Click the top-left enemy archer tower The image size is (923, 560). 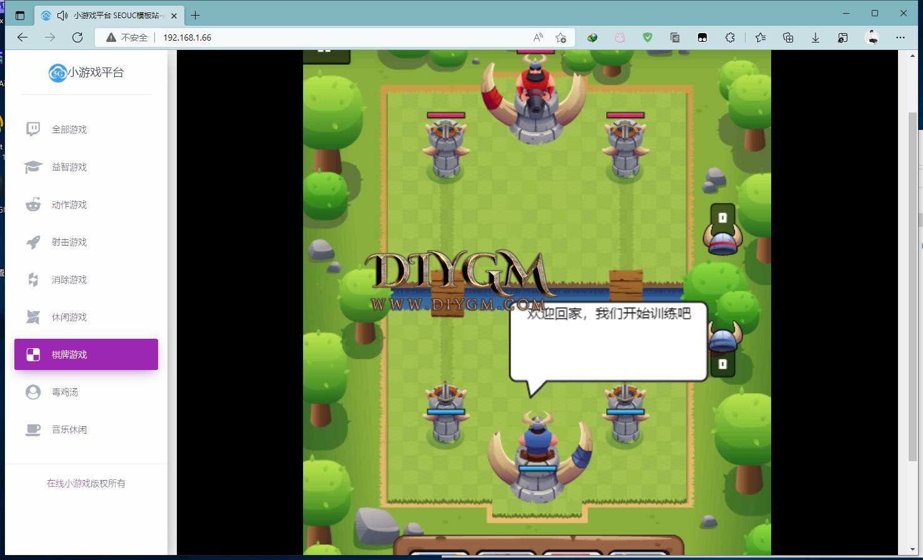click(446, 147)
